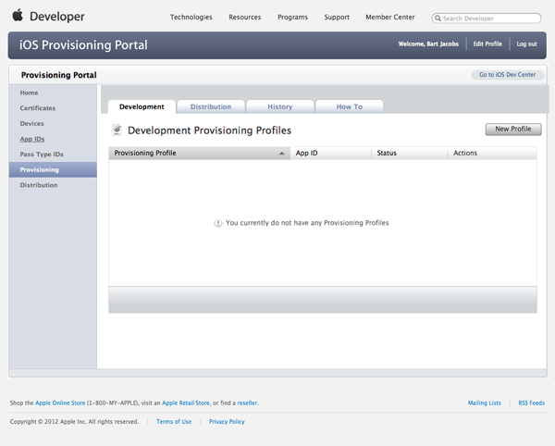Click Status column header
Image resolution: width=555 pixels, height=446 pixels.
tap(410, 154)
